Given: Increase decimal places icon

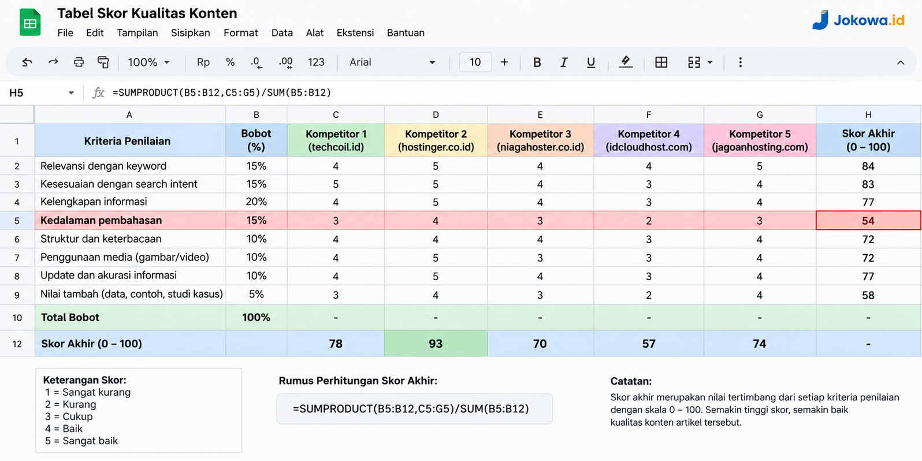Looking at the screenshot, I should coord(285,62).
